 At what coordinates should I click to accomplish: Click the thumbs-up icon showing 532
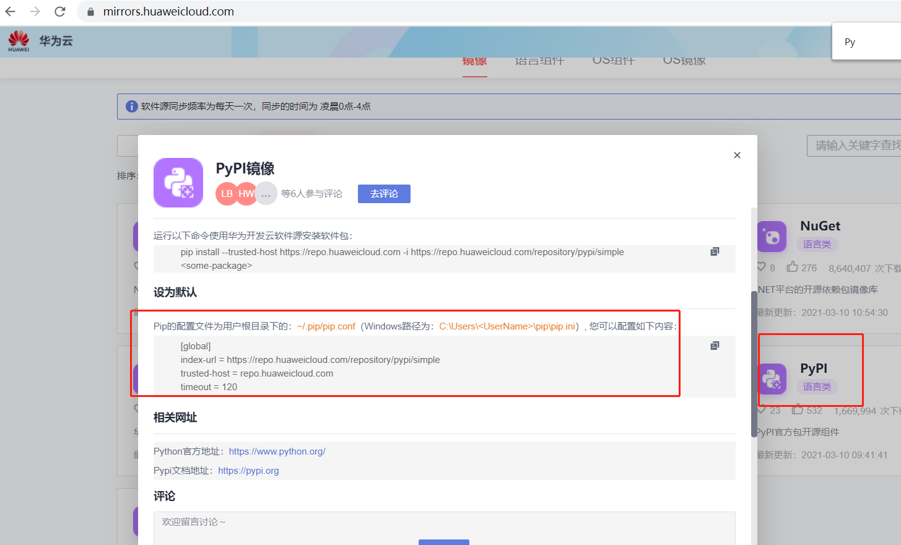pos(798,410)
